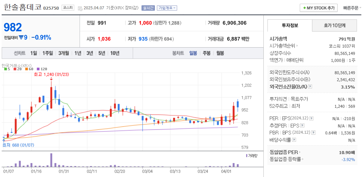Click the help icon beside 배당수익률
This screenshot has width=363, height=177.
[x=294, y=140]
